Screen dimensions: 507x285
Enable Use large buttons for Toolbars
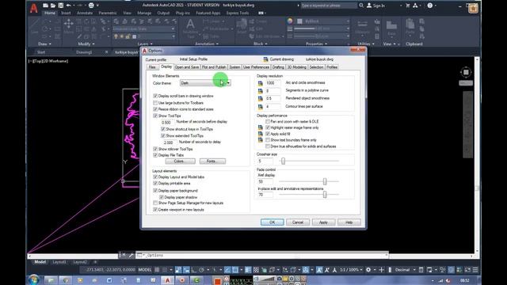click(155, 103)
